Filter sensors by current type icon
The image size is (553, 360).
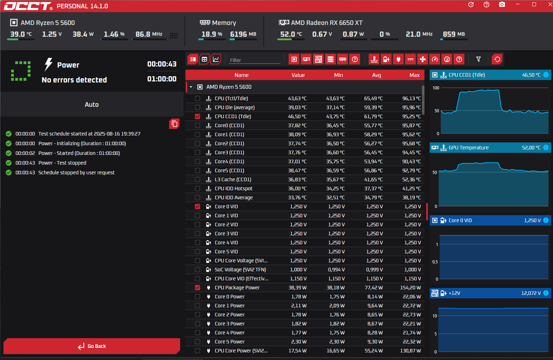[x=411, y=59]
